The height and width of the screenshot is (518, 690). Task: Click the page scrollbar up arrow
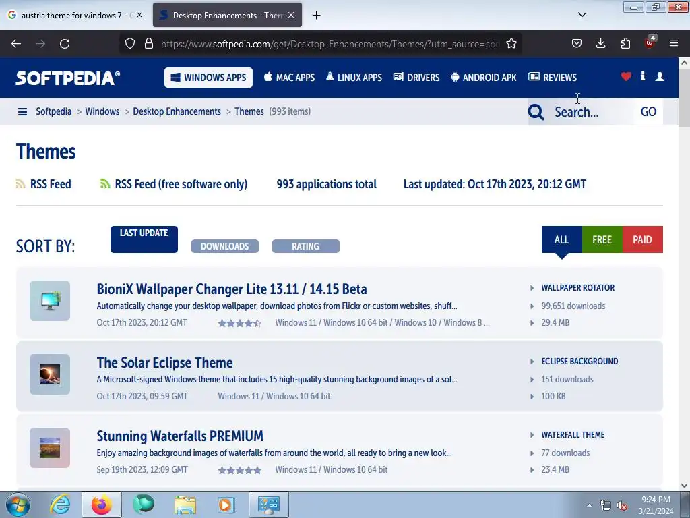click(684, 63)
